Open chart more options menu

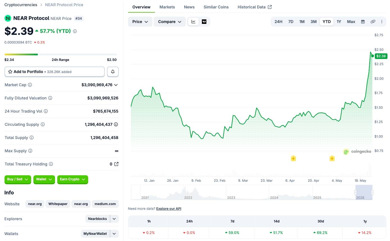(x=382, y=22)
